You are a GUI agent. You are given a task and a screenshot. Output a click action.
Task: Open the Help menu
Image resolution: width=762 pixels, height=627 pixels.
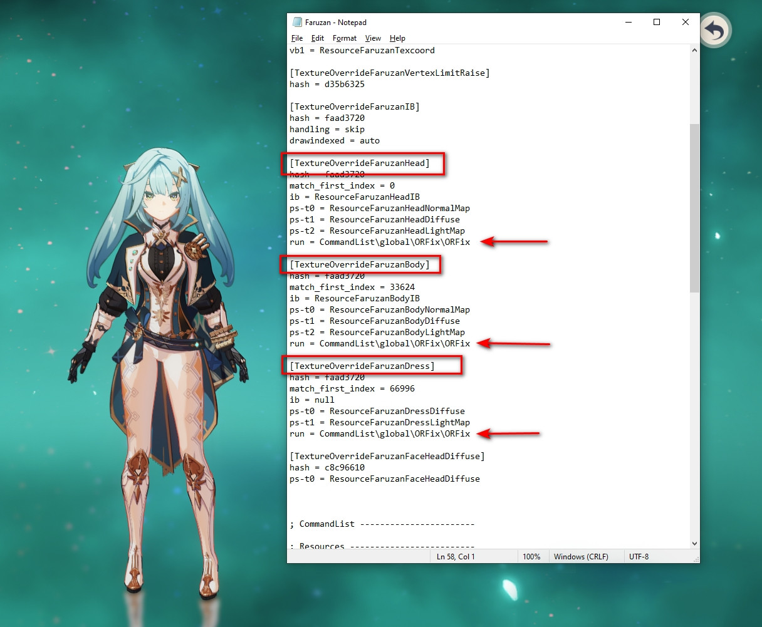coord(397,38)
